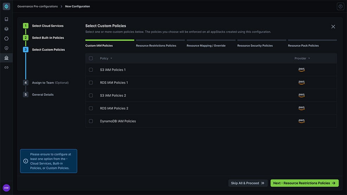The width and height of the screenshot is (347, 195).
Task: Sort by the Policy column header
Action: point(106,58)
